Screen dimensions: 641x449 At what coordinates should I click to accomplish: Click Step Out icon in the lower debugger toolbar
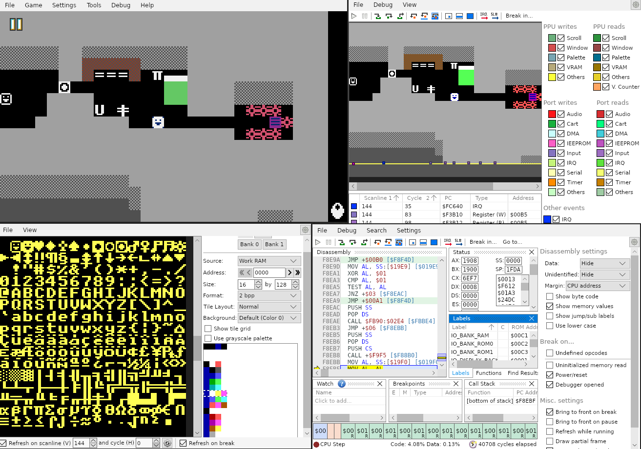click(x=364, y=242)
